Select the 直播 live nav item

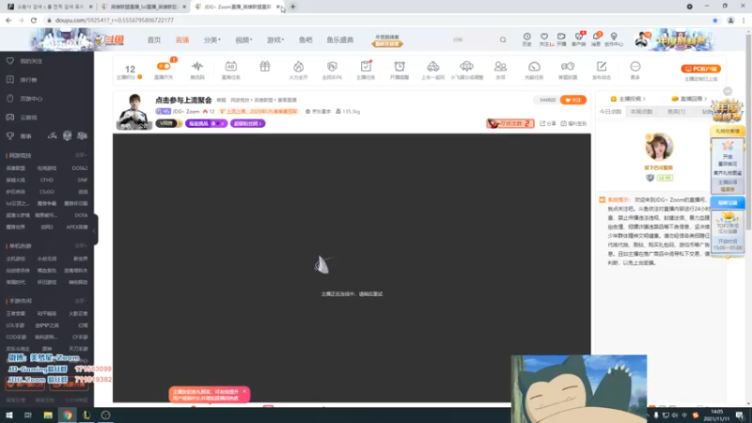click(x=182, y=39)
